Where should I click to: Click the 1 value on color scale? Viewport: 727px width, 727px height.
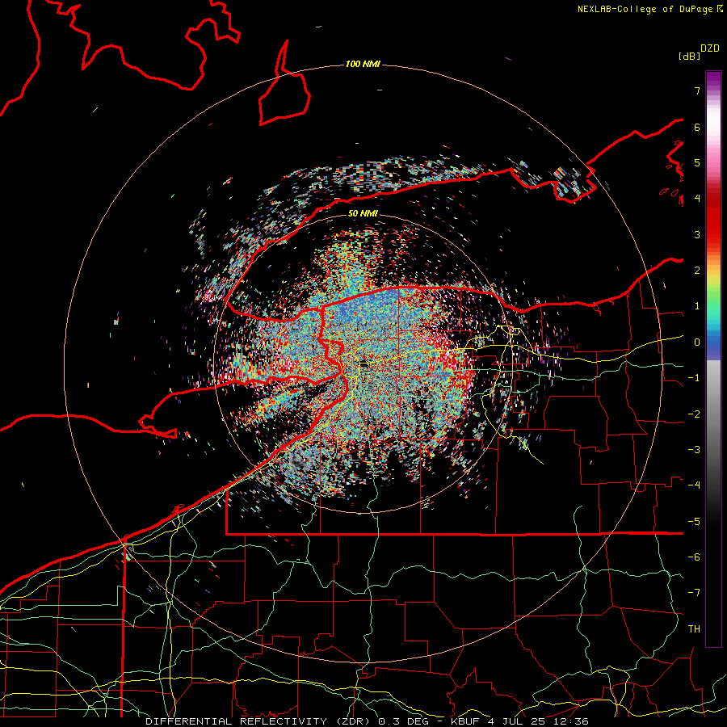pos(697,306)
